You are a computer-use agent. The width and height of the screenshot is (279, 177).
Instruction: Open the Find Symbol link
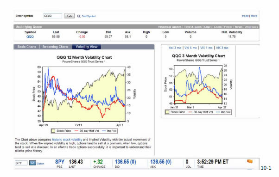(x=89, y=16)
